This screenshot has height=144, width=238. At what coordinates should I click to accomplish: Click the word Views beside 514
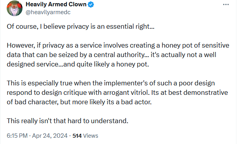coord(91,136)
